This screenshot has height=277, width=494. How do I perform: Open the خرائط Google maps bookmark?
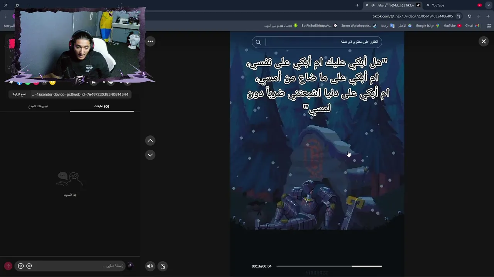428,26
